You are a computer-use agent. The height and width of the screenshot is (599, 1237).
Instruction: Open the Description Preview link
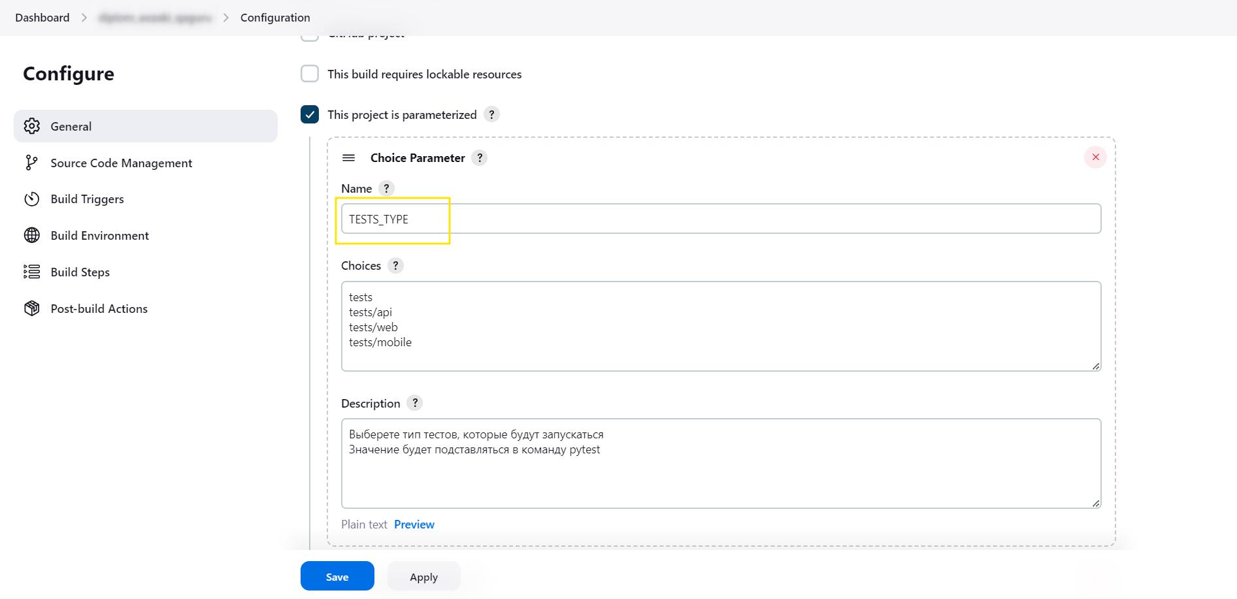pyautogui.click(x=414, y=525)
